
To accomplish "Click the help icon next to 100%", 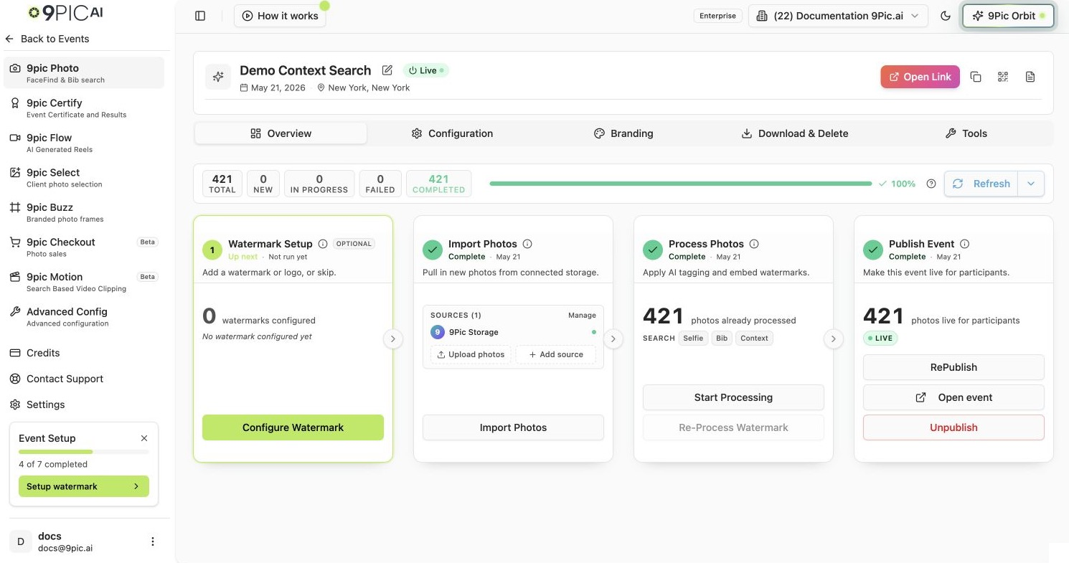I will tap(931, 184).
